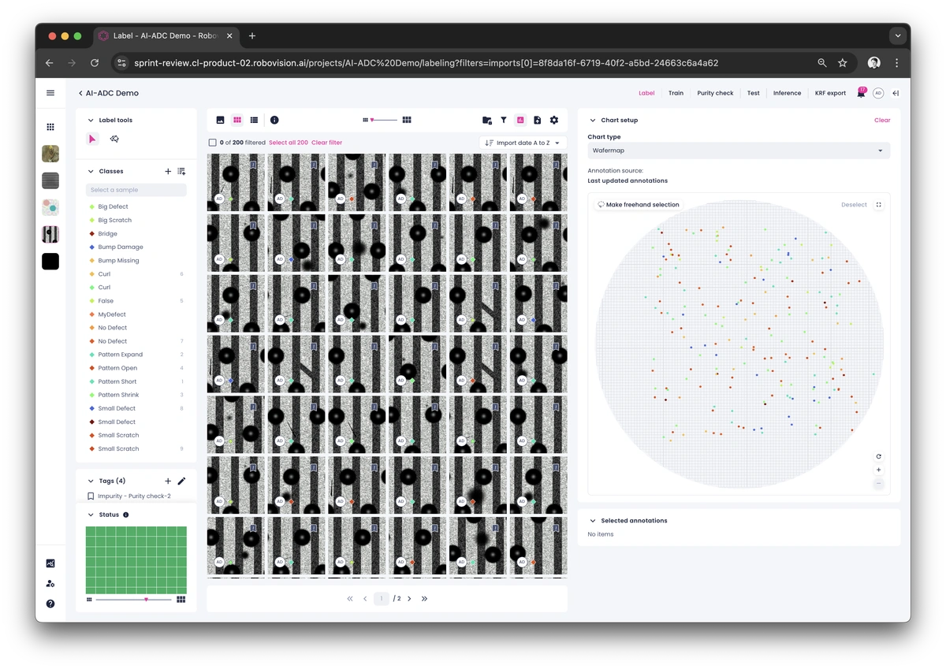Select the arrow pointer label tool
This screenshot has width=946, height=669.
(x=92, y=139)
